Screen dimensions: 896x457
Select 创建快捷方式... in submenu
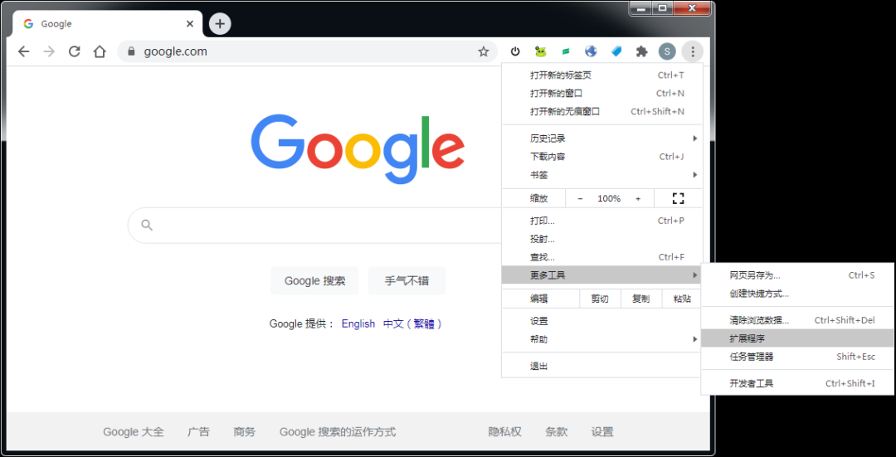[798, 294]
